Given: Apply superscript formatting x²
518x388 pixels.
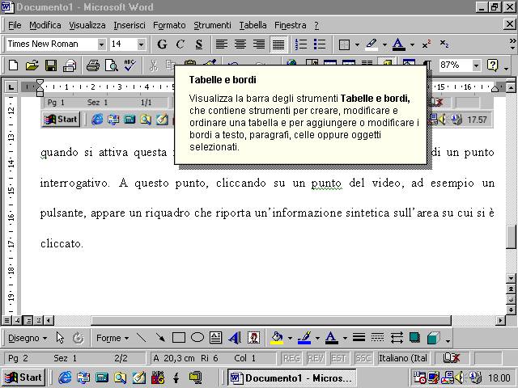Looking at the screenshot, I should 427,44.
